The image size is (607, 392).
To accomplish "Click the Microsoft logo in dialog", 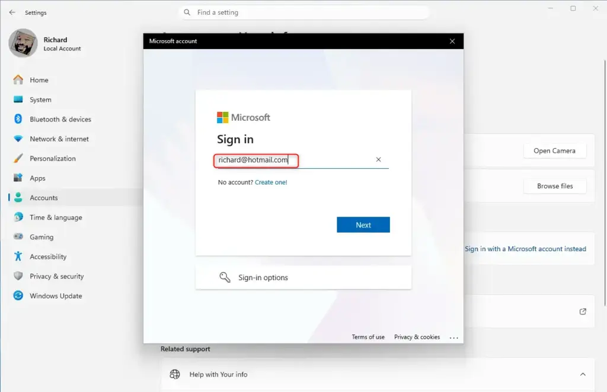I will [223, 117].
